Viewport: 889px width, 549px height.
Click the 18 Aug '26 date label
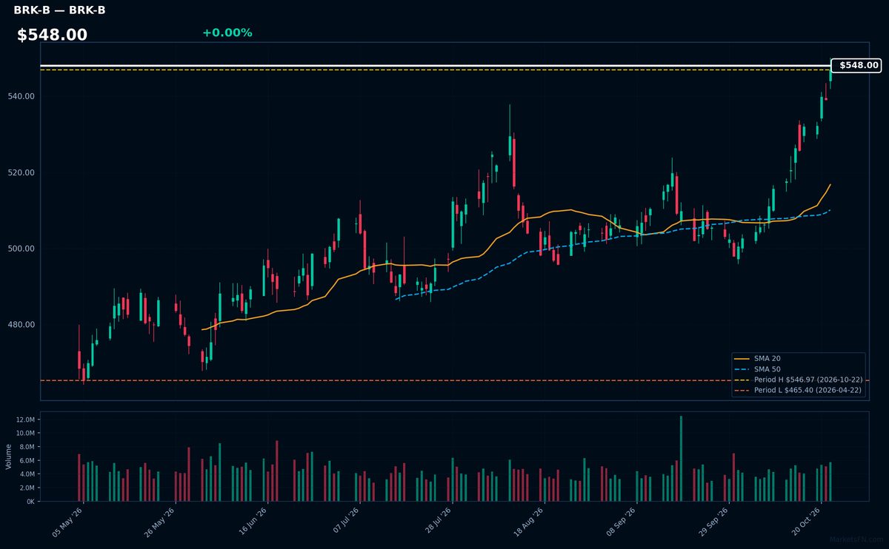528,523
